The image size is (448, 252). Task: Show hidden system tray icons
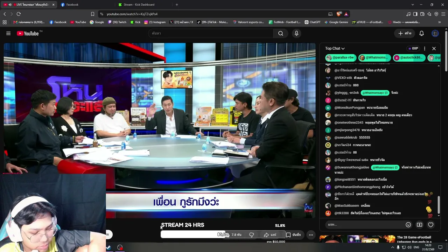(392, 247)
